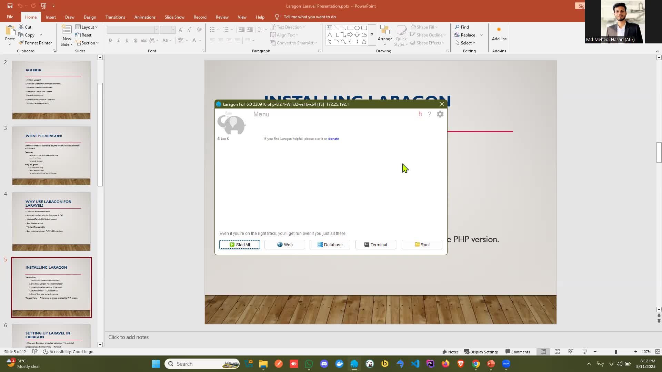Open Visual Studio Code from taskbar
Screen dimensions: 662x372
point(415,364)
